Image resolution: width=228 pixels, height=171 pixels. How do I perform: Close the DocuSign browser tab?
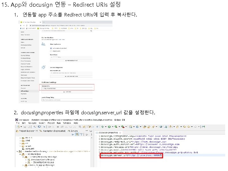click(x=41, y=22)
